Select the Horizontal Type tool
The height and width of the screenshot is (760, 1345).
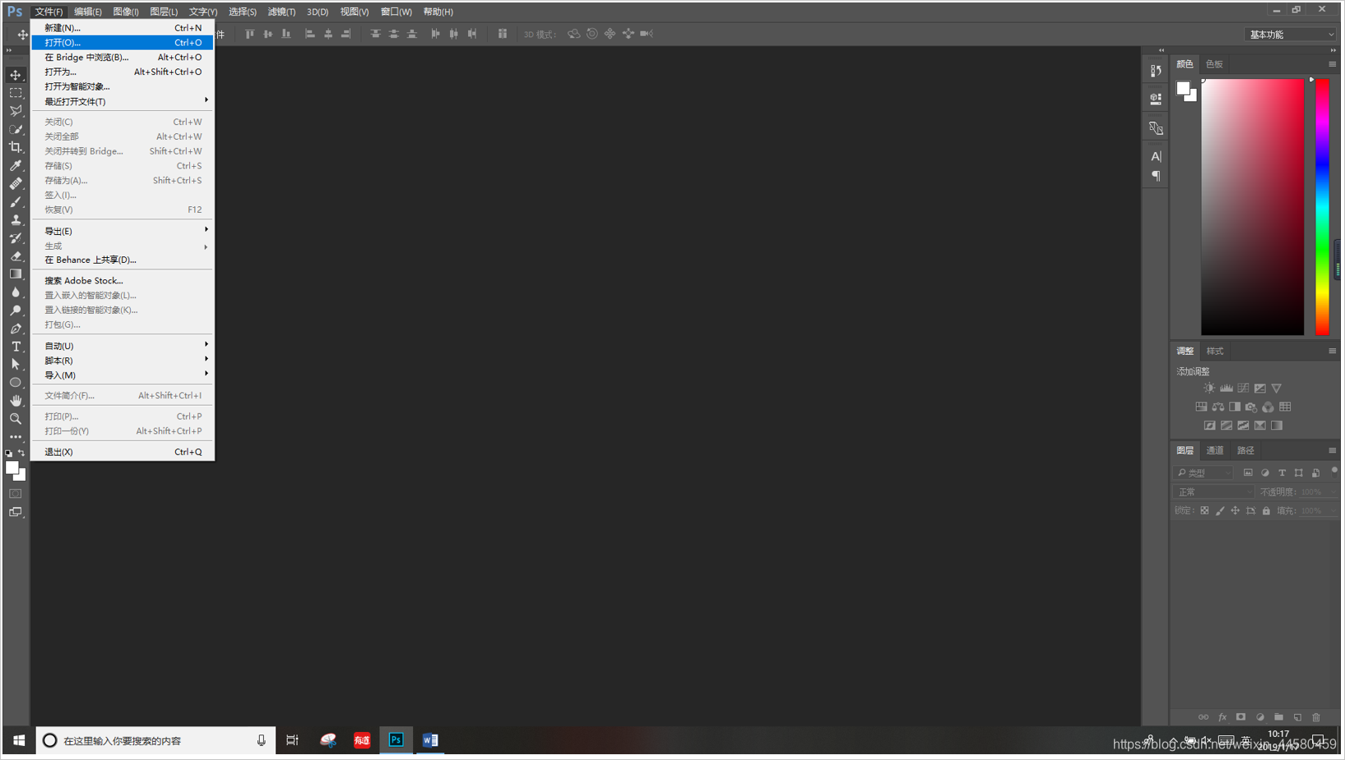(x=16, y=346)
